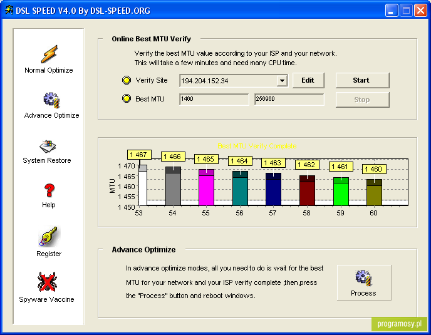Screen dimensions: 431x335
Task: Click the gray bar at 54
Action: point(173,187)
